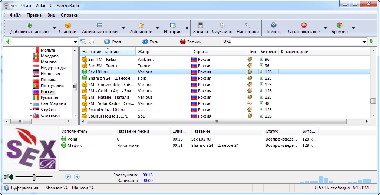Click into the search input field
Screen dimensions: 380x195
tap(42, 42)
